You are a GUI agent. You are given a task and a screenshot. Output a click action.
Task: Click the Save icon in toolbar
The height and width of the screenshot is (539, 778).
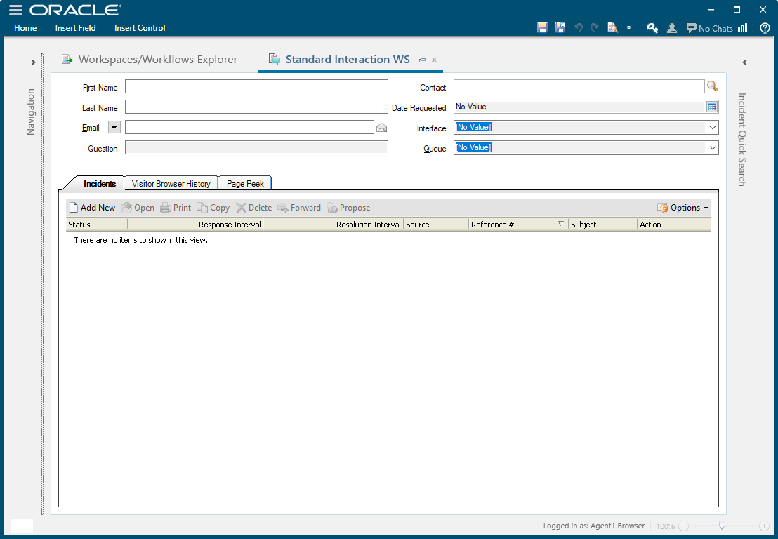pyautogui.click(x=542, y=28)
